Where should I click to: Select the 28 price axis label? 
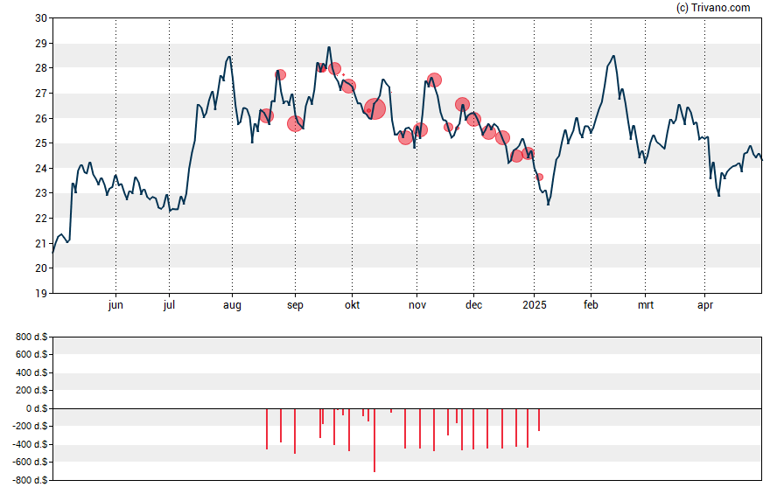41,68
